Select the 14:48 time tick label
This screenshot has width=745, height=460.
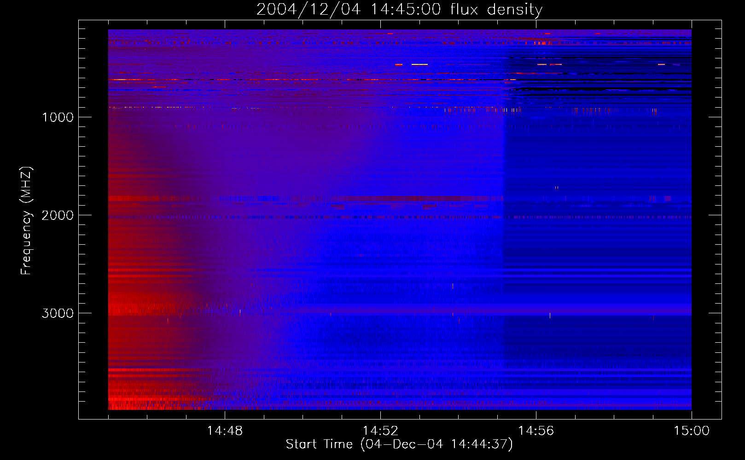(225, 431)
